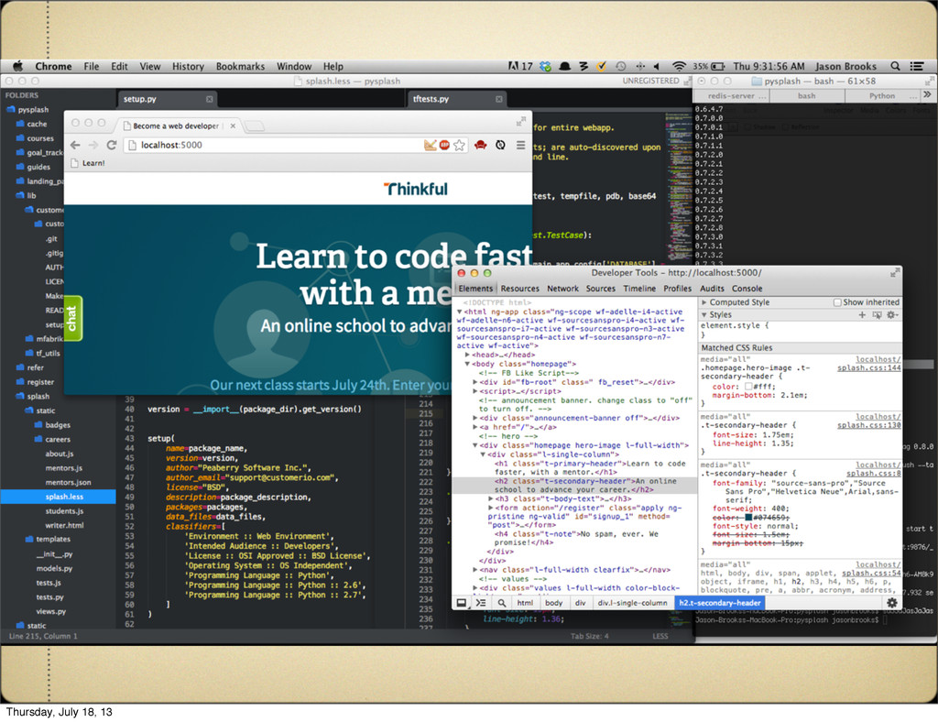
Task: Open the new tab button in Chrome
Action: click(x=255, y=126)
